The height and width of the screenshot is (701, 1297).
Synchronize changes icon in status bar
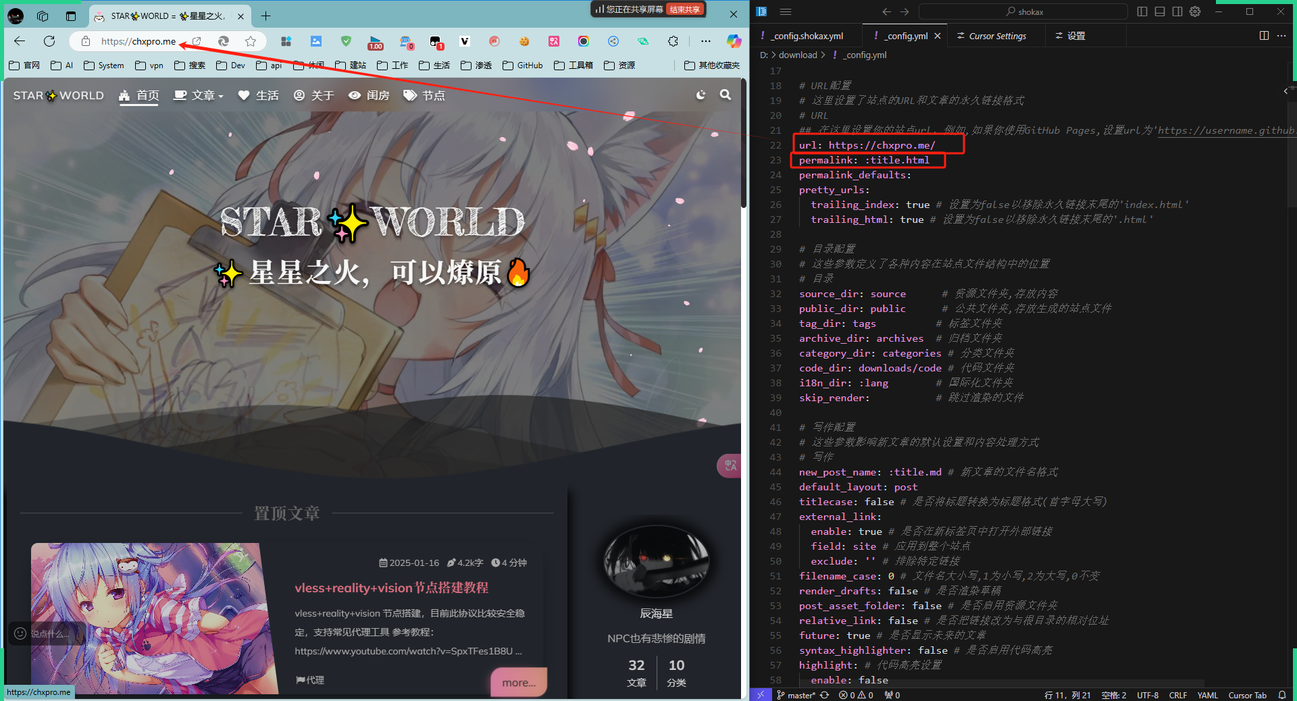pyautogui.click(x=824, y=695)
